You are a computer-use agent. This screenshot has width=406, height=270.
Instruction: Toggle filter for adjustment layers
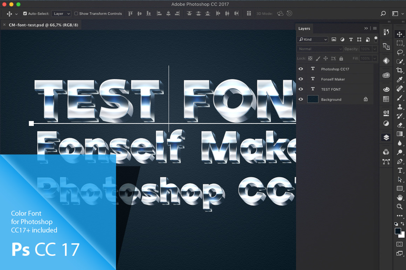(x=342, y=39)
